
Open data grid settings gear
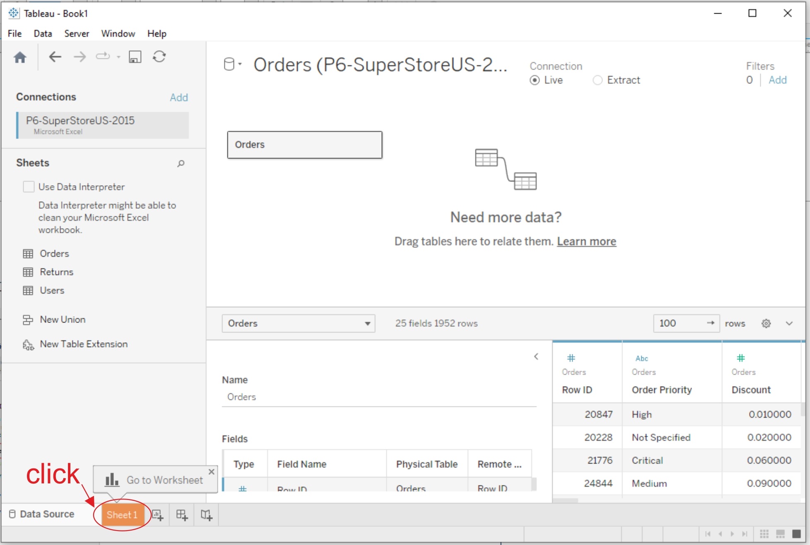point(766,323)
